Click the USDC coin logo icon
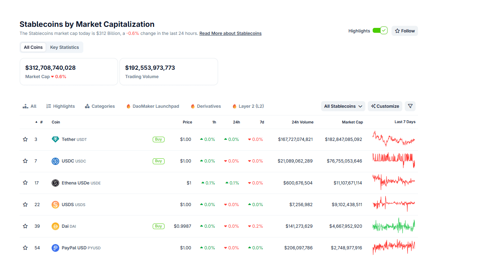This screenshot has height=257, width=479. click(55, 161)
